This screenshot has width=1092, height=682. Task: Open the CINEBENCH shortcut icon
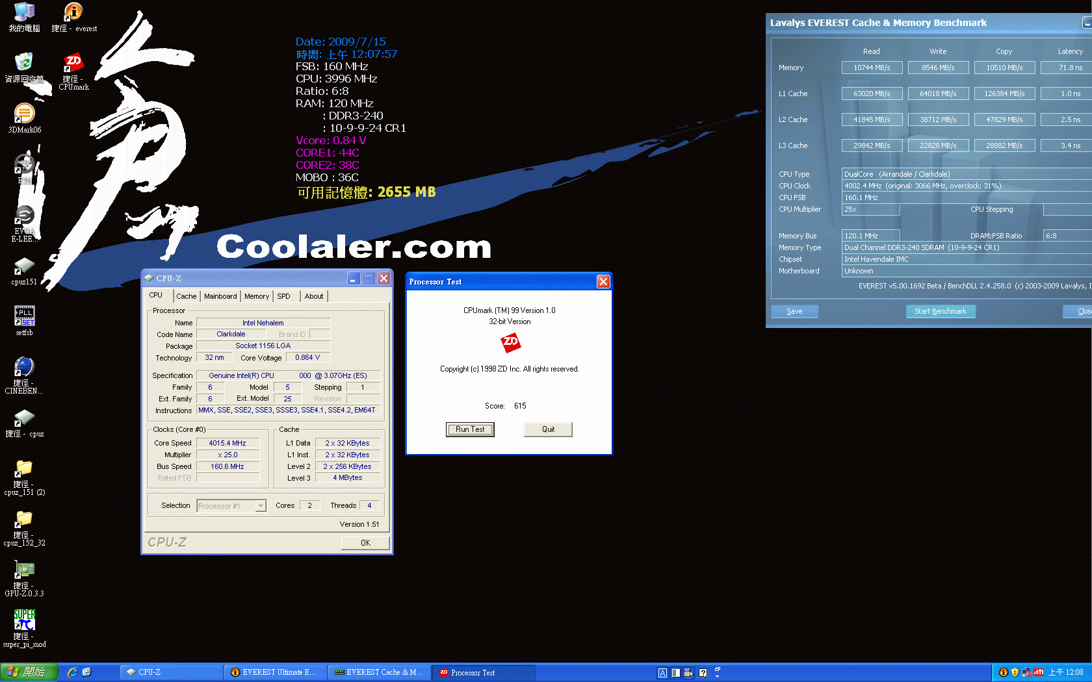click(x=24, y=375)
